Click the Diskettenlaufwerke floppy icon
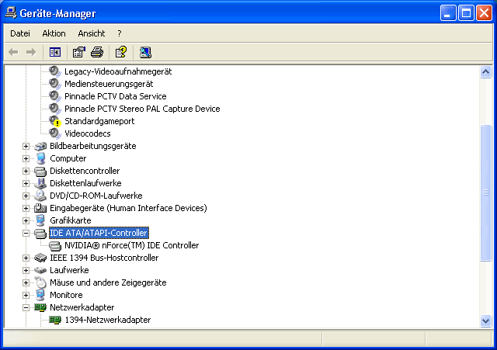497x350 pixels. pyautogui.click(x=40, y=183)
